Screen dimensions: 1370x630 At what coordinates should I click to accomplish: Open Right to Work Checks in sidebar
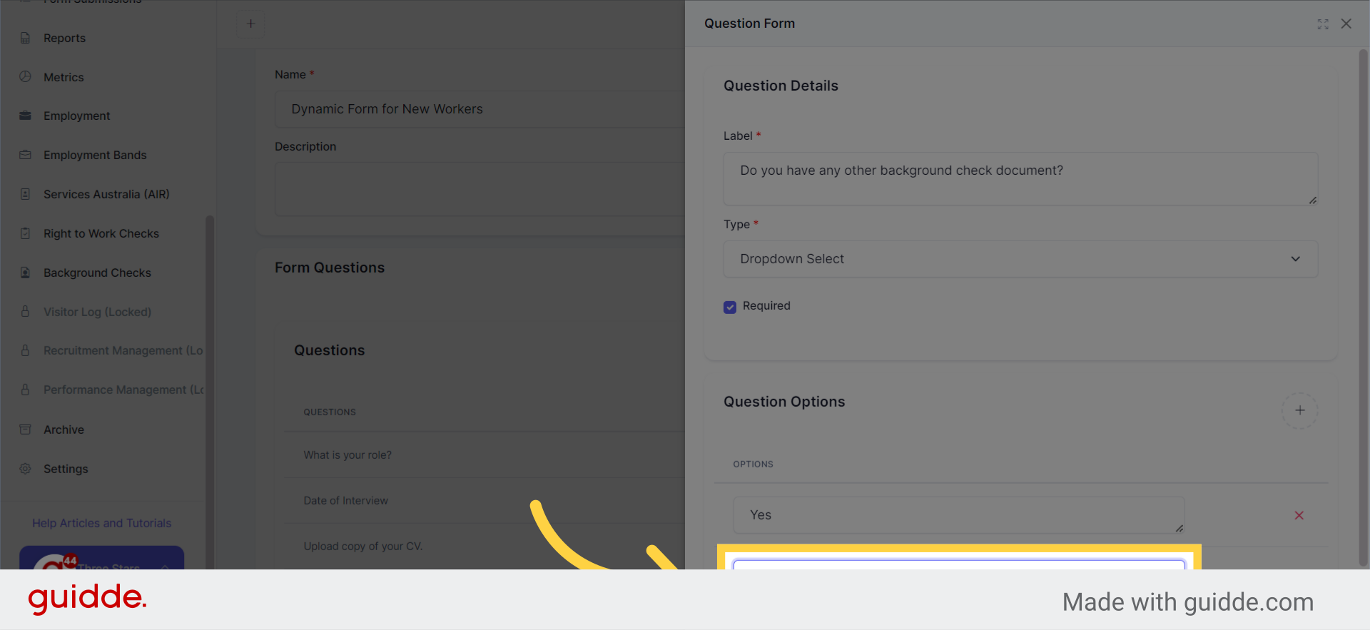click(101, 233)
